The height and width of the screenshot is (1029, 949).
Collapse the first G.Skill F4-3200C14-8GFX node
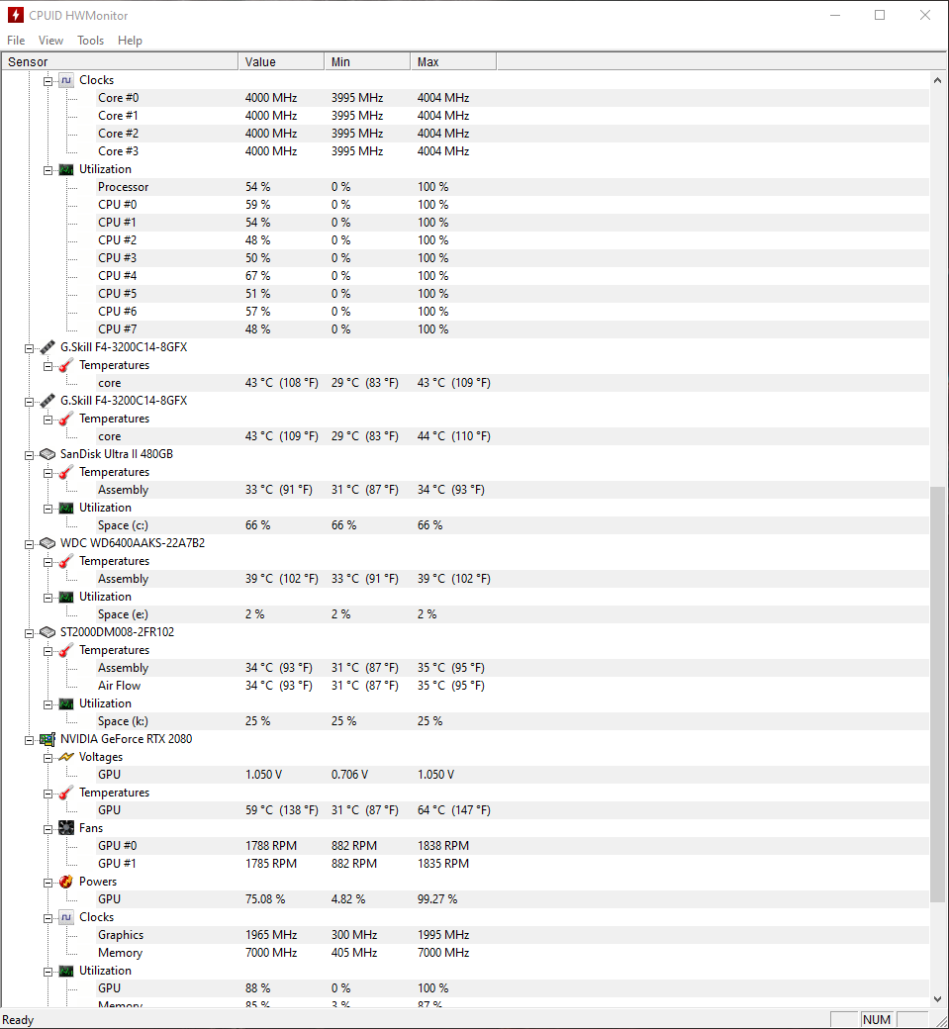point(29,348)
